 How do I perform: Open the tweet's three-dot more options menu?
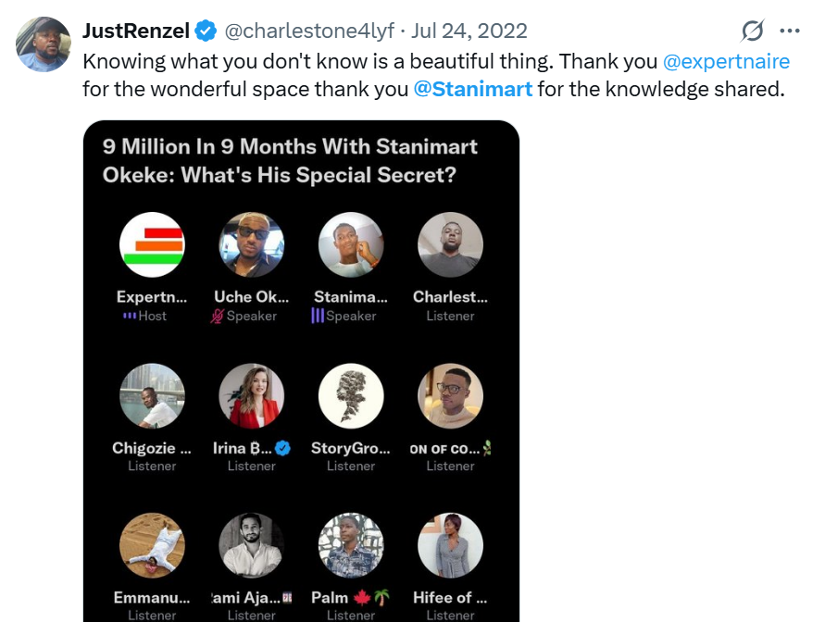pos(789,31)
